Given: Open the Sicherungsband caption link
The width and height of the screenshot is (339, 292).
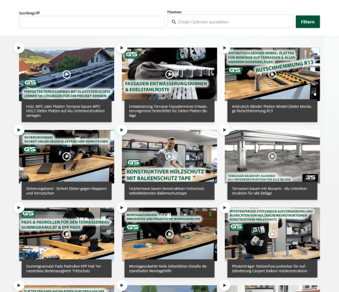Looking at the screenshot, I should tap(67, 191).
